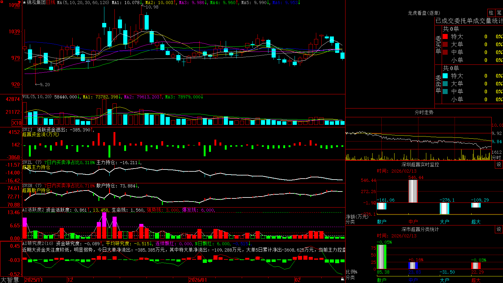Click the 大智慧 logo at bottom left

tap(10, 280)
